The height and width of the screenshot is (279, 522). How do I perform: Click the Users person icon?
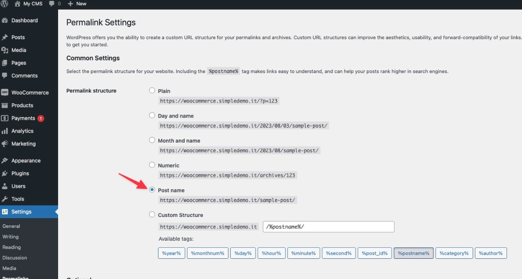5,186
